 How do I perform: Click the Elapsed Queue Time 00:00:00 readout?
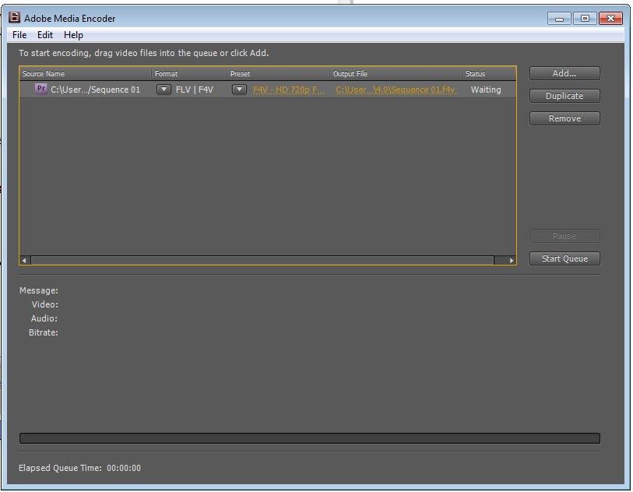point(79,468)
